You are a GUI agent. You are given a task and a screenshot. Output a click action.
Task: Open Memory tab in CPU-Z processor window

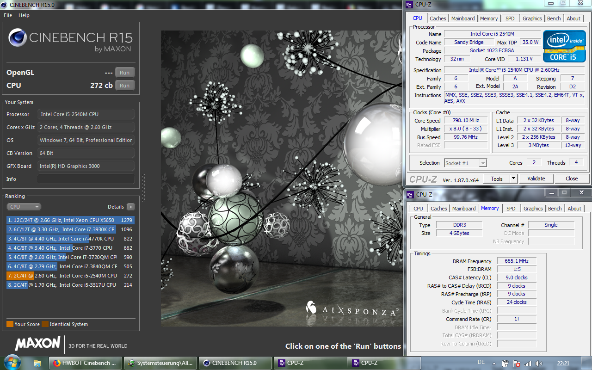click(x=489, y=18)
